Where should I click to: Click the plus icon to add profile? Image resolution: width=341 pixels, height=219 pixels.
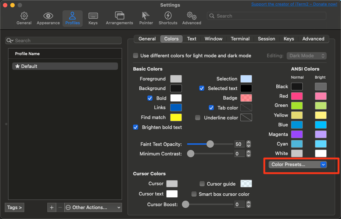point(51,208)
